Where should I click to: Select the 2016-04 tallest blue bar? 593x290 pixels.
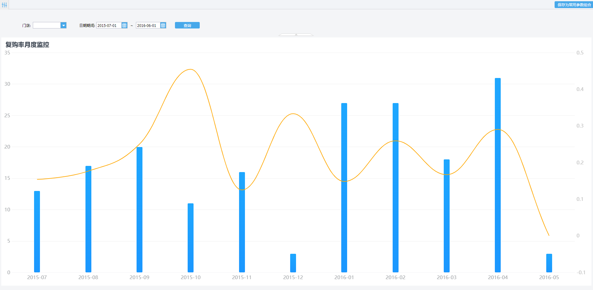point(498,175)
